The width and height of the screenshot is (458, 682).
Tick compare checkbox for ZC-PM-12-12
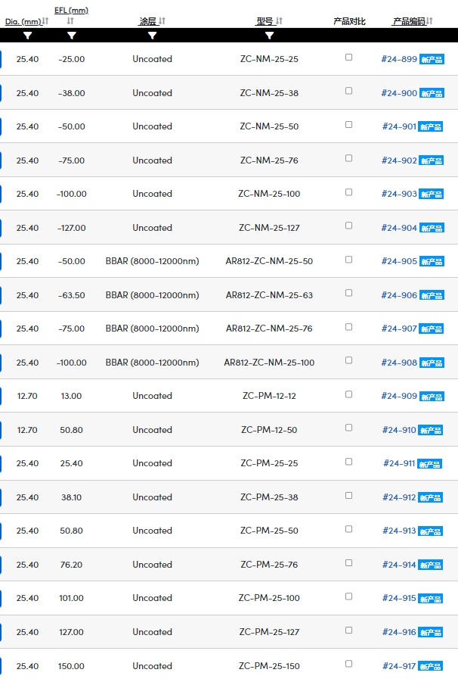[x=348, y=394]
